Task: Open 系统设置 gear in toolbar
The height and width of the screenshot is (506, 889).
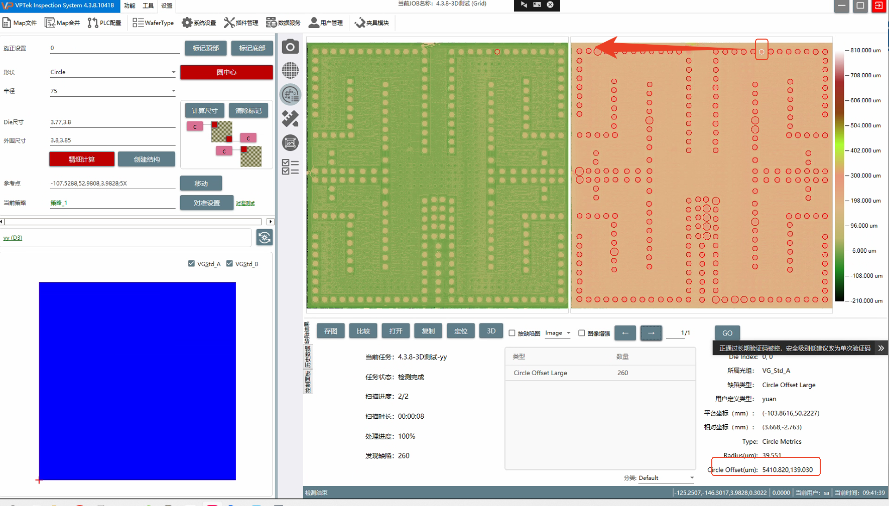Action: [x=199, y=23]
